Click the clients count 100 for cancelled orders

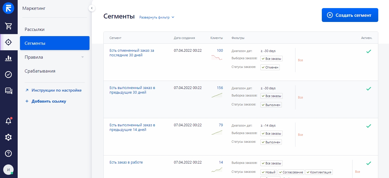click(220, 51)
